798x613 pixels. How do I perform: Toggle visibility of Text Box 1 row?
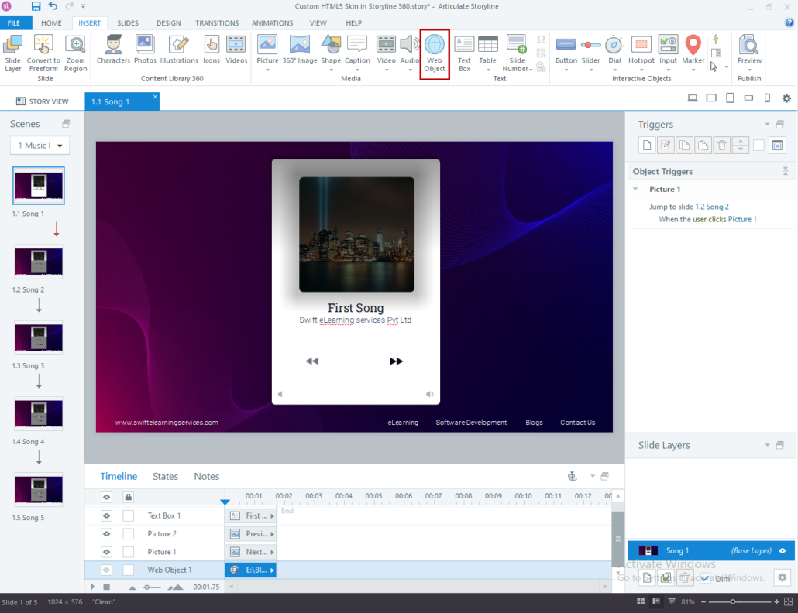(x=107, y=515)
